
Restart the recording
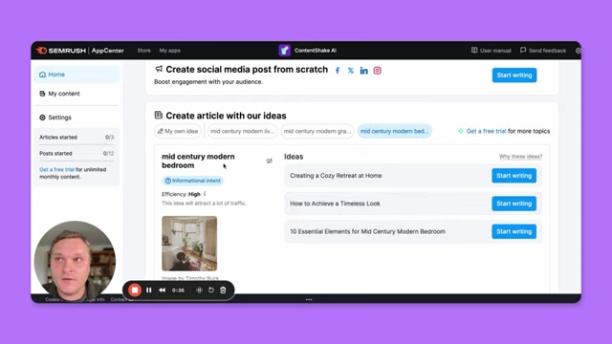coord(211,290)
